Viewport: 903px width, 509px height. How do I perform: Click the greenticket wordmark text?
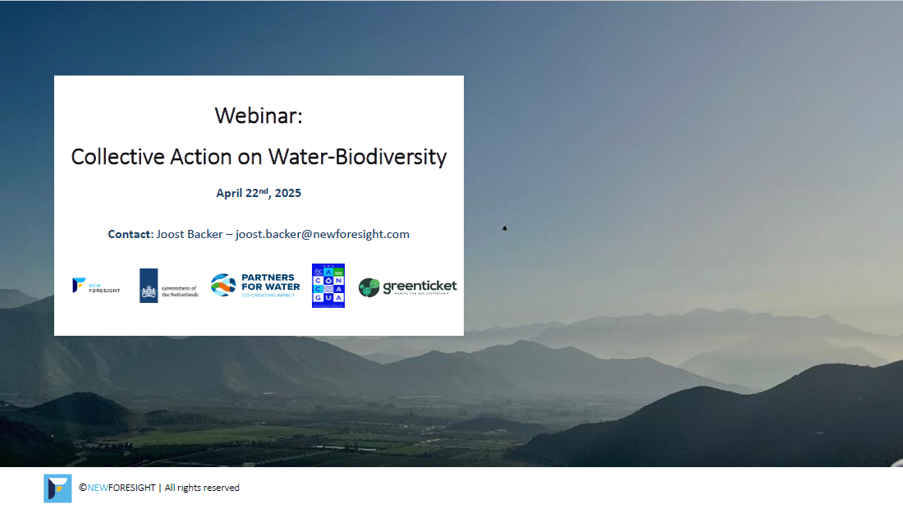coord(419,286)
